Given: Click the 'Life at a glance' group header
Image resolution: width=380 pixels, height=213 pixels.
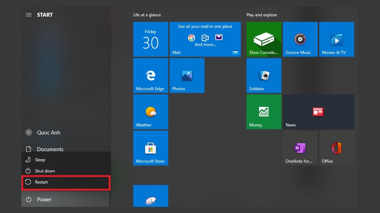Looking at the screenshot, I should tap(147, 15).
